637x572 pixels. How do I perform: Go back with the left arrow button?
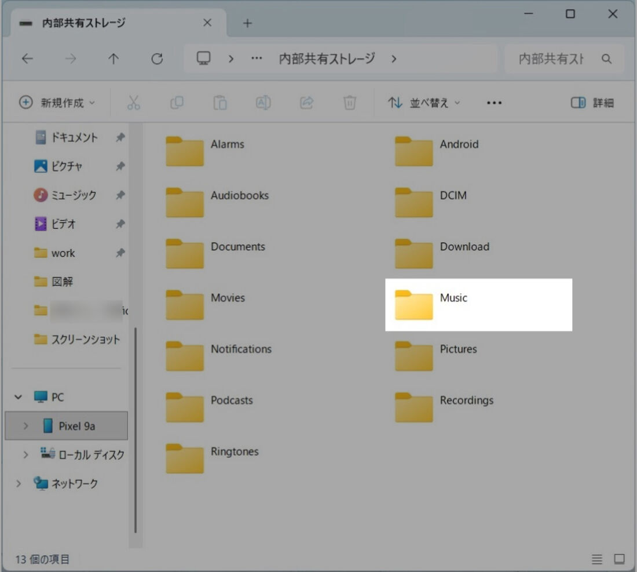[27, 59]
